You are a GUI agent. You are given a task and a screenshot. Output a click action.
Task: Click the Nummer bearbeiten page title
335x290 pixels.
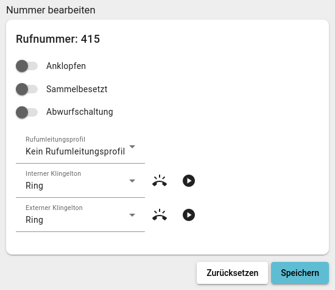[51, 10]
